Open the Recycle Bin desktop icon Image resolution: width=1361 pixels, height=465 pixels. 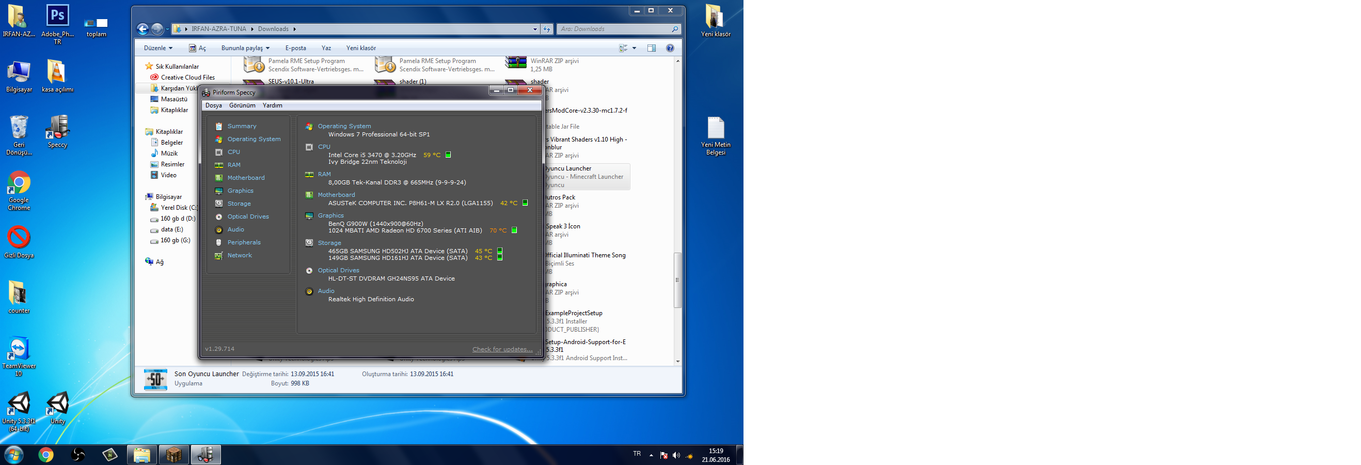[x=19, y=135]
